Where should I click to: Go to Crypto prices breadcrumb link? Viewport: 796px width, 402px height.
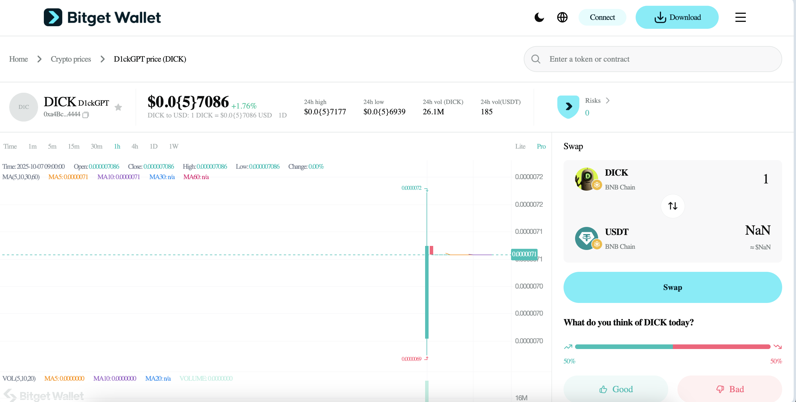coord(71,59)
